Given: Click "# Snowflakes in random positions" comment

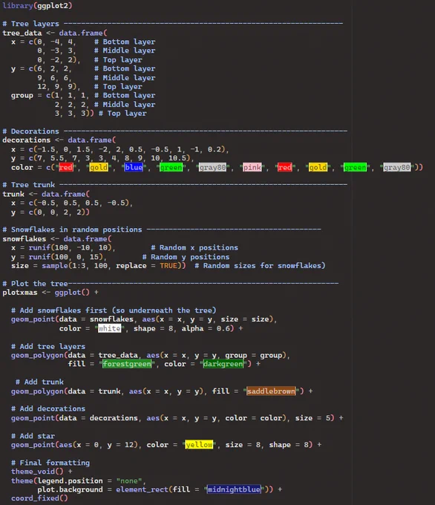Looking at the screenshot, I should [x=72, y=229].
